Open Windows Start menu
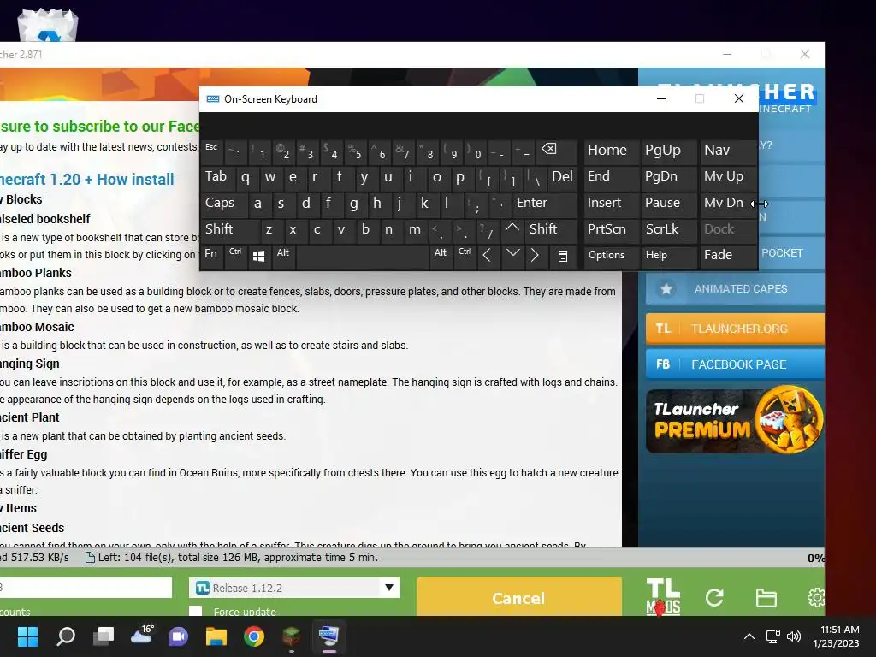 click(x=27, y=636)
